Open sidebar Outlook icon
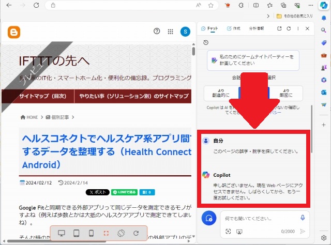 click(324, 92)
